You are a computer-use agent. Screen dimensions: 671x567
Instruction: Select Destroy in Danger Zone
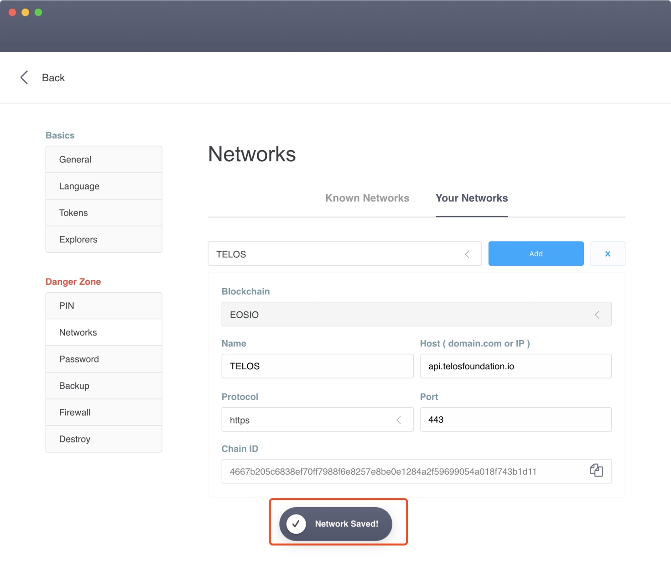104,439
